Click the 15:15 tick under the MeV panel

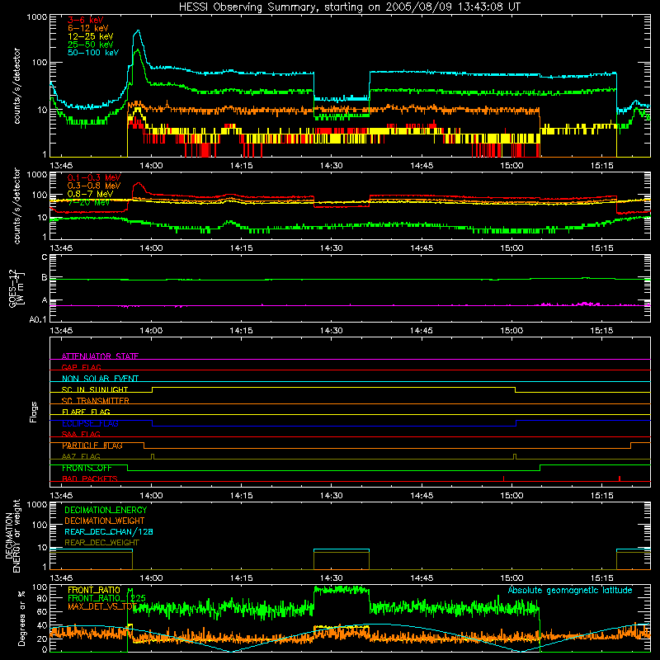[602, 248]
